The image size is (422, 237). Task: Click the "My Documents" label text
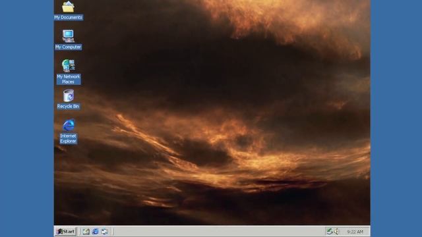click(68, 18)
